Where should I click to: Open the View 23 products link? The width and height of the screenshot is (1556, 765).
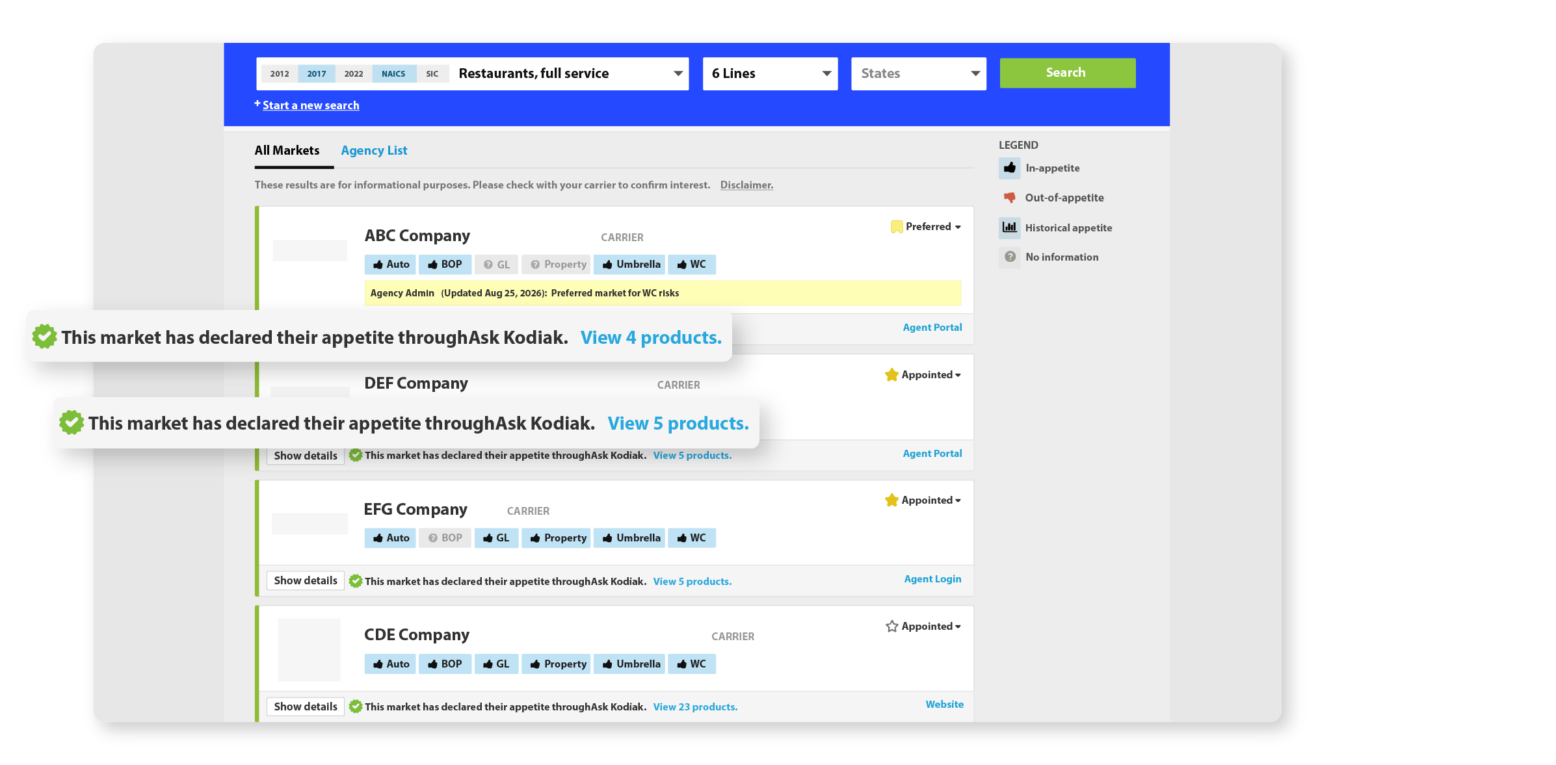pyautogui.click(x=695, y=707)
